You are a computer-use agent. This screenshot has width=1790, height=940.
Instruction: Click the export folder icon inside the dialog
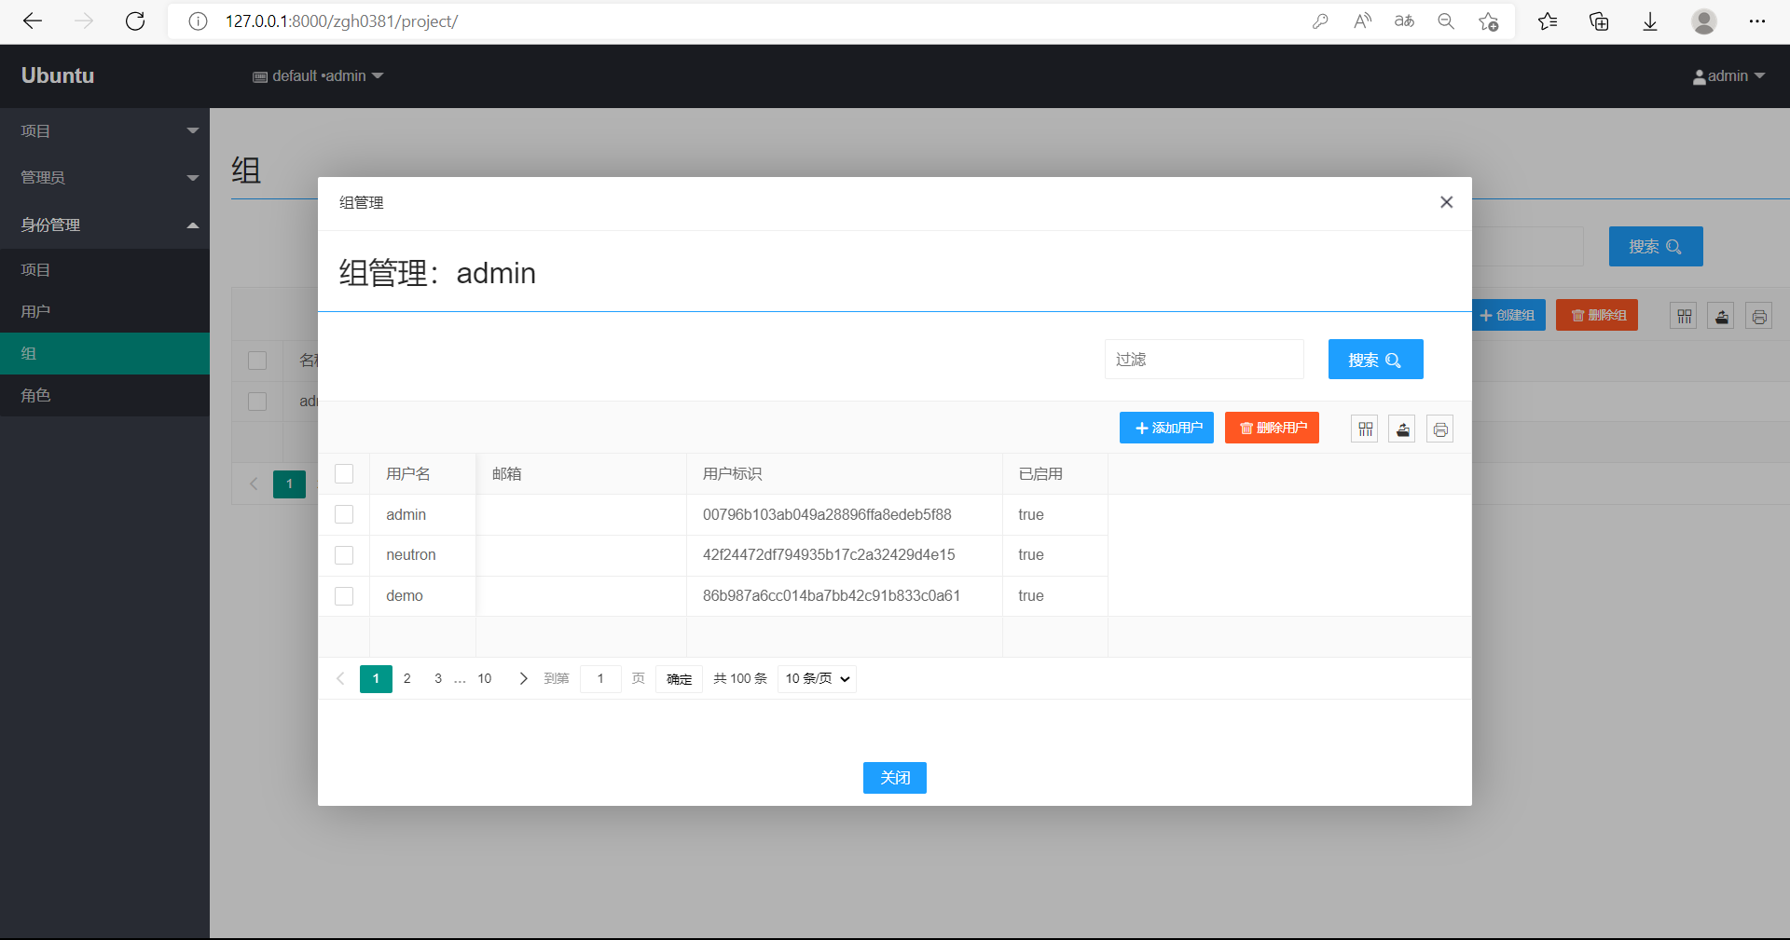(1402, 429)
